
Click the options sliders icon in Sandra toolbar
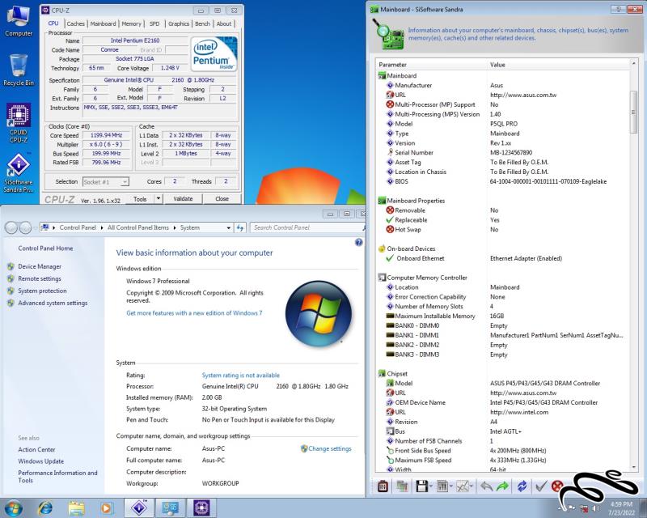pos(442,486)
